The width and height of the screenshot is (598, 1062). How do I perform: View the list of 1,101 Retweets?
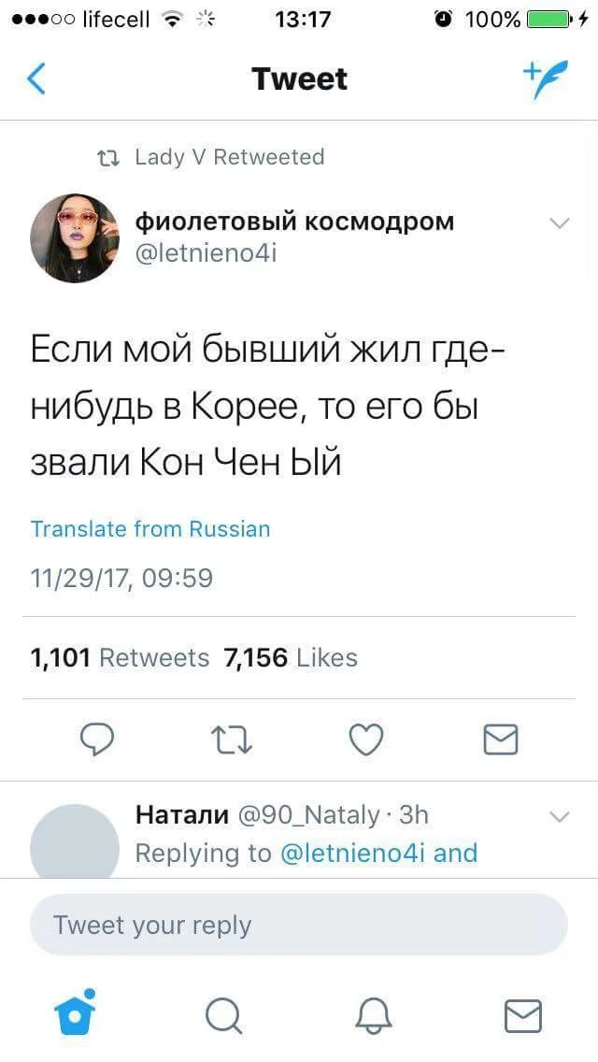coord(120,658)
